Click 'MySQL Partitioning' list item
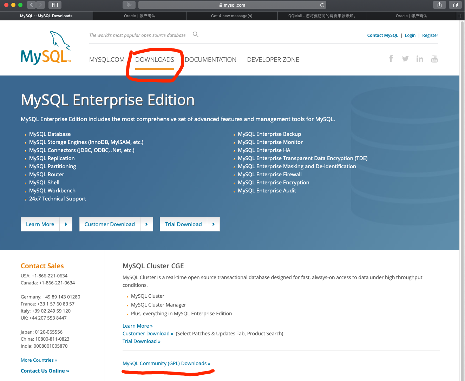The image size is (465, 381). 53,166
